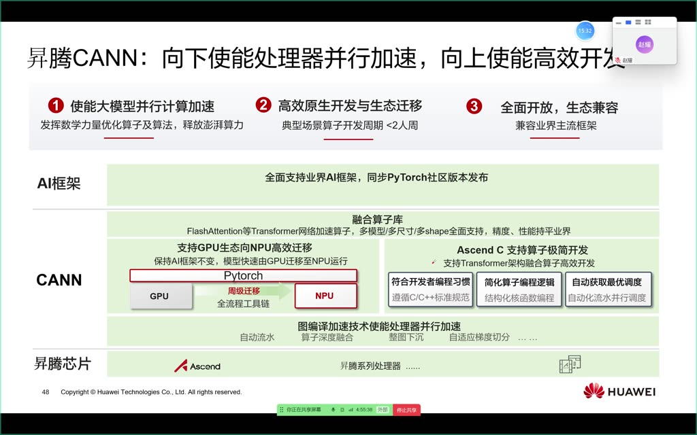Click Ascend C 支持算子极简开发 heading
The image size is (697, 435).
[522, 250]
